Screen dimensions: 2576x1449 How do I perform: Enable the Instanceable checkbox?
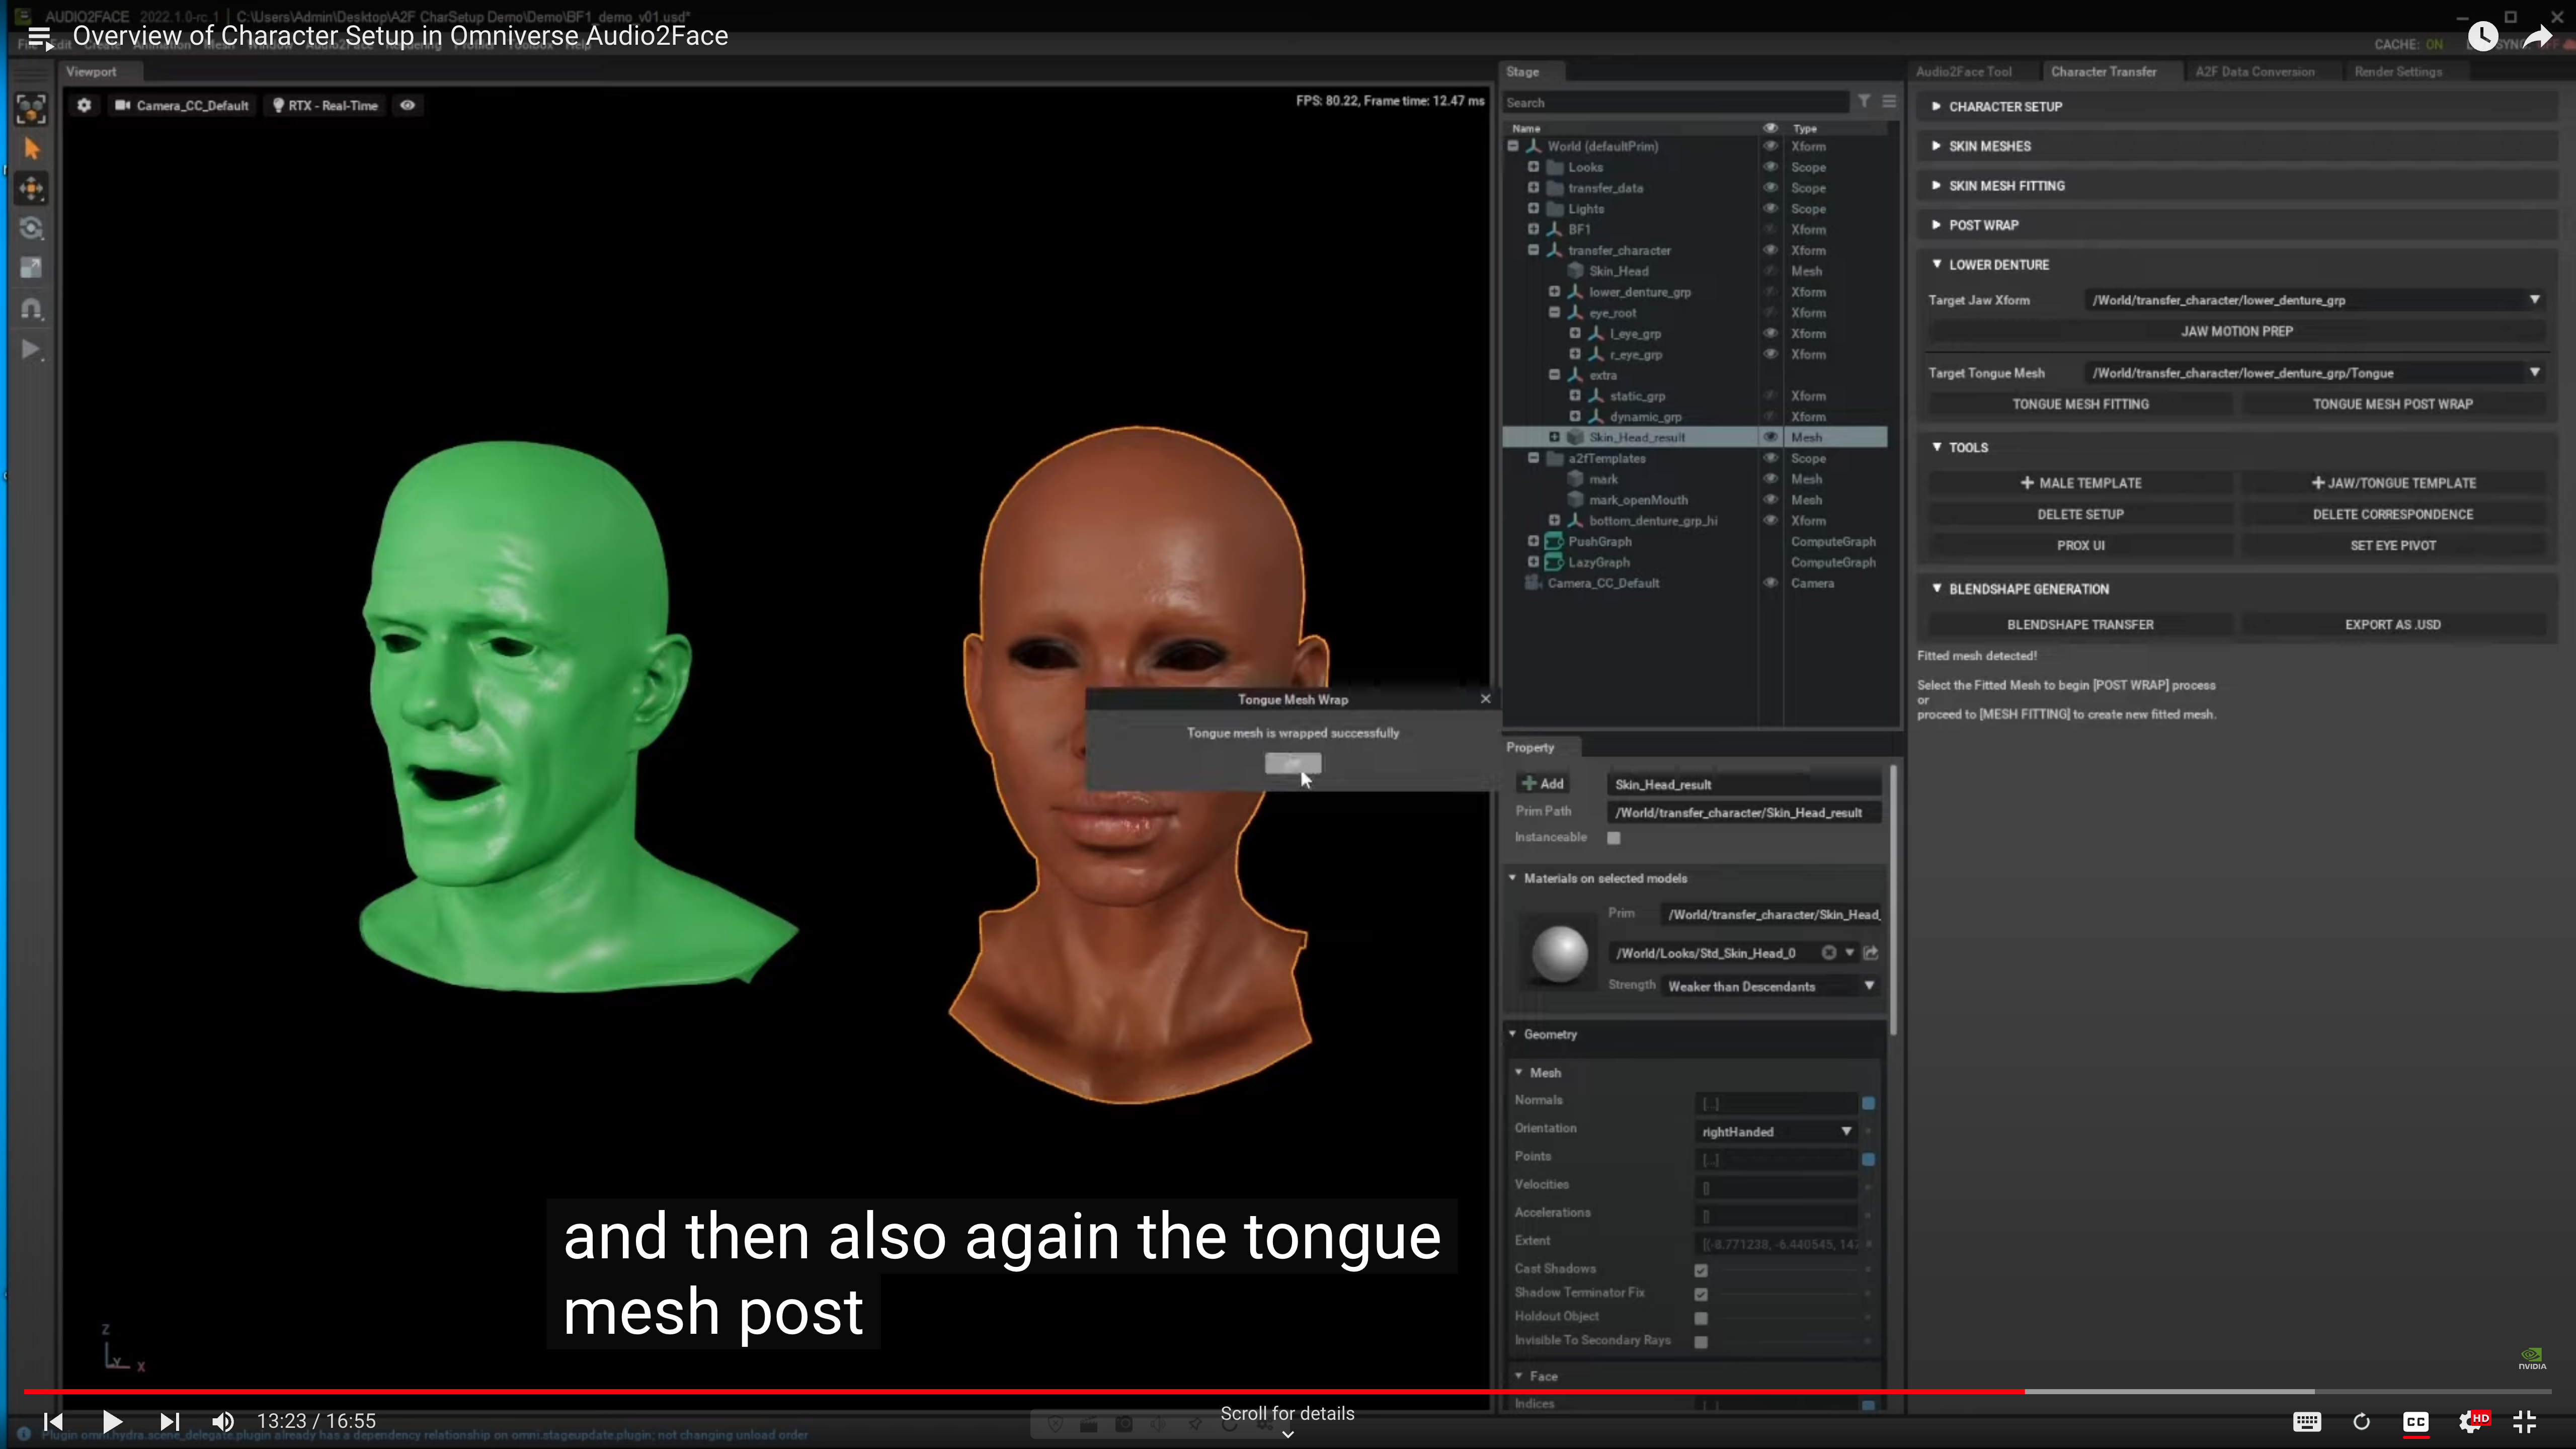pos(1613,838)
